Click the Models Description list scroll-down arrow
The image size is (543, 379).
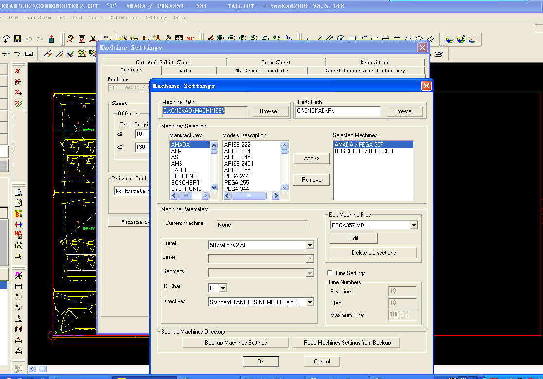[284, 188]
